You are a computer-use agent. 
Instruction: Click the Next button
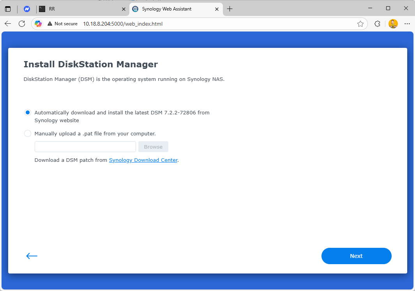click(356, 256)
